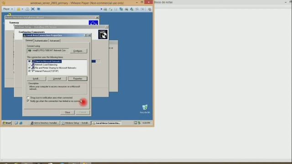The width and height of the screenshot is (292, 164).
Task: Click the VMware Player window title bar icon
Action: pos(3,3)
